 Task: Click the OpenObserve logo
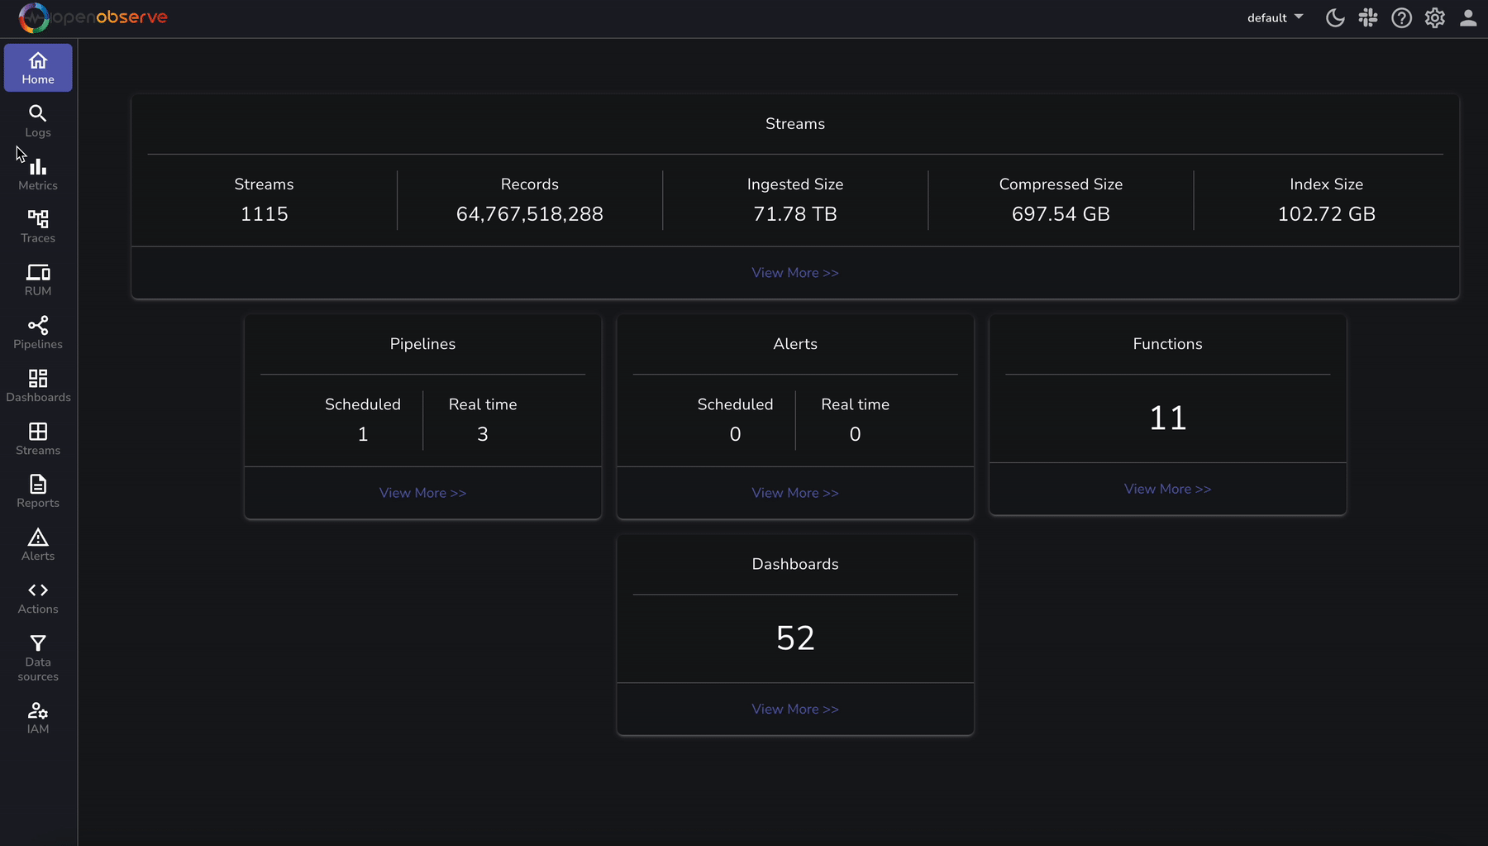(x=91, y=17)
